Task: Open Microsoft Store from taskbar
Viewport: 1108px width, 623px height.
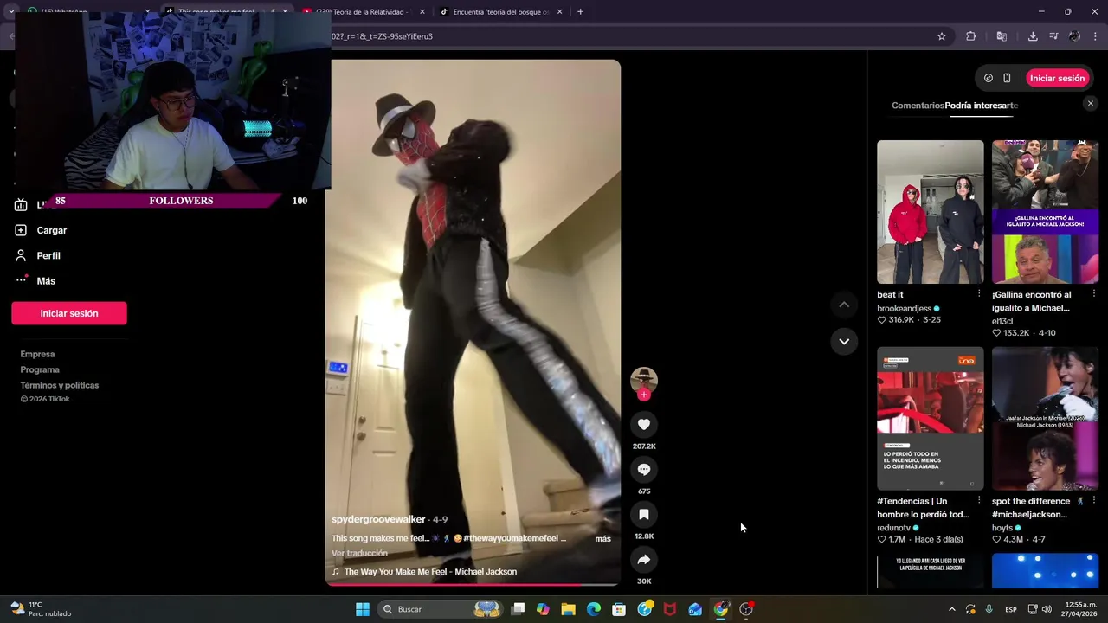Action: (619, 609)
